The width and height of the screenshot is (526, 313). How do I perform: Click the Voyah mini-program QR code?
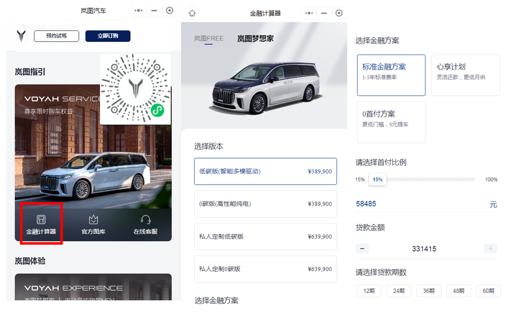[x=136, y=88]
